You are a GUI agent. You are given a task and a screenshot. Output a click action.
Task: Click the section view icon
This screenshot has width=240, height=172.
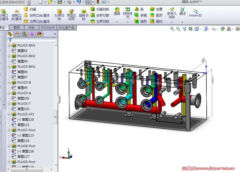(191, 29)
